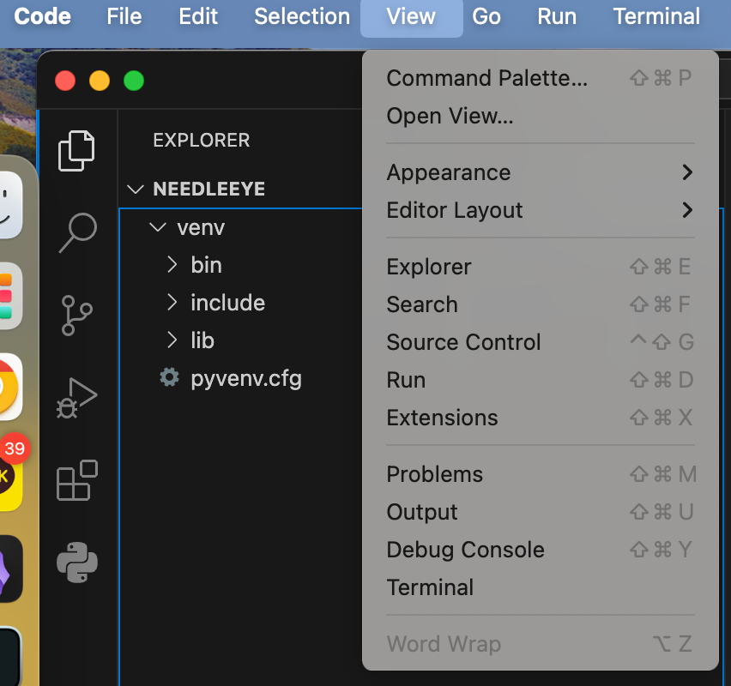Choose Open View... from View menu
The width and height of the screenshot is (731, 686).
(540, 116)
